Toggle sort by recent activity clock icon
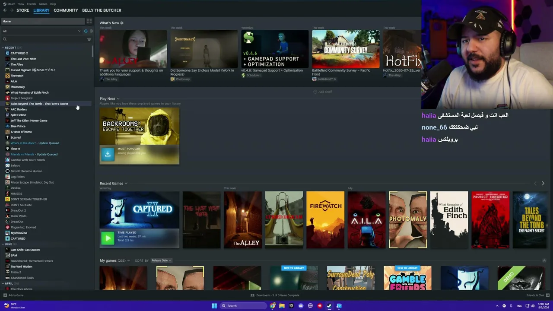Viewport: 553px width, 311px height. tap(86, 31)
